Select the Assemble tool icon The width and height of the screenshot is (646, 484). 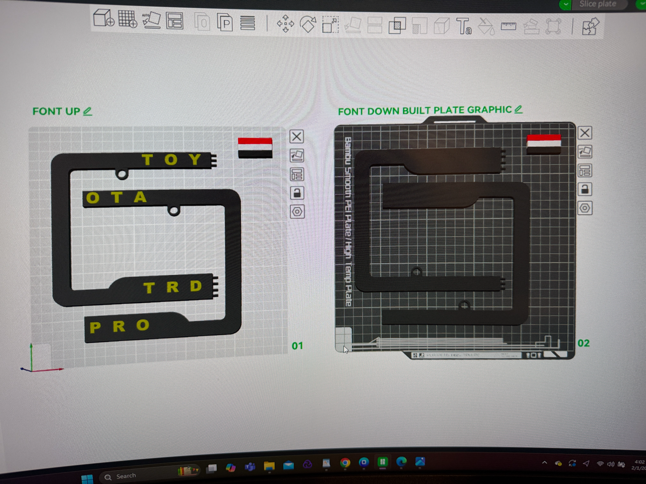(531, 27)
